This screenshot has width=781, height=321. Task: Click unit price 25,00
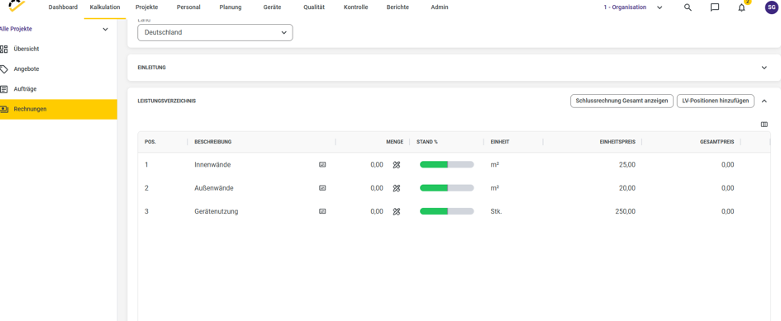627,165
